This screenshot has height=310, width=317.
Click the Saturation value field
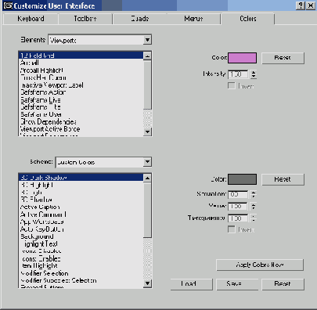click(x=238, y=194)
